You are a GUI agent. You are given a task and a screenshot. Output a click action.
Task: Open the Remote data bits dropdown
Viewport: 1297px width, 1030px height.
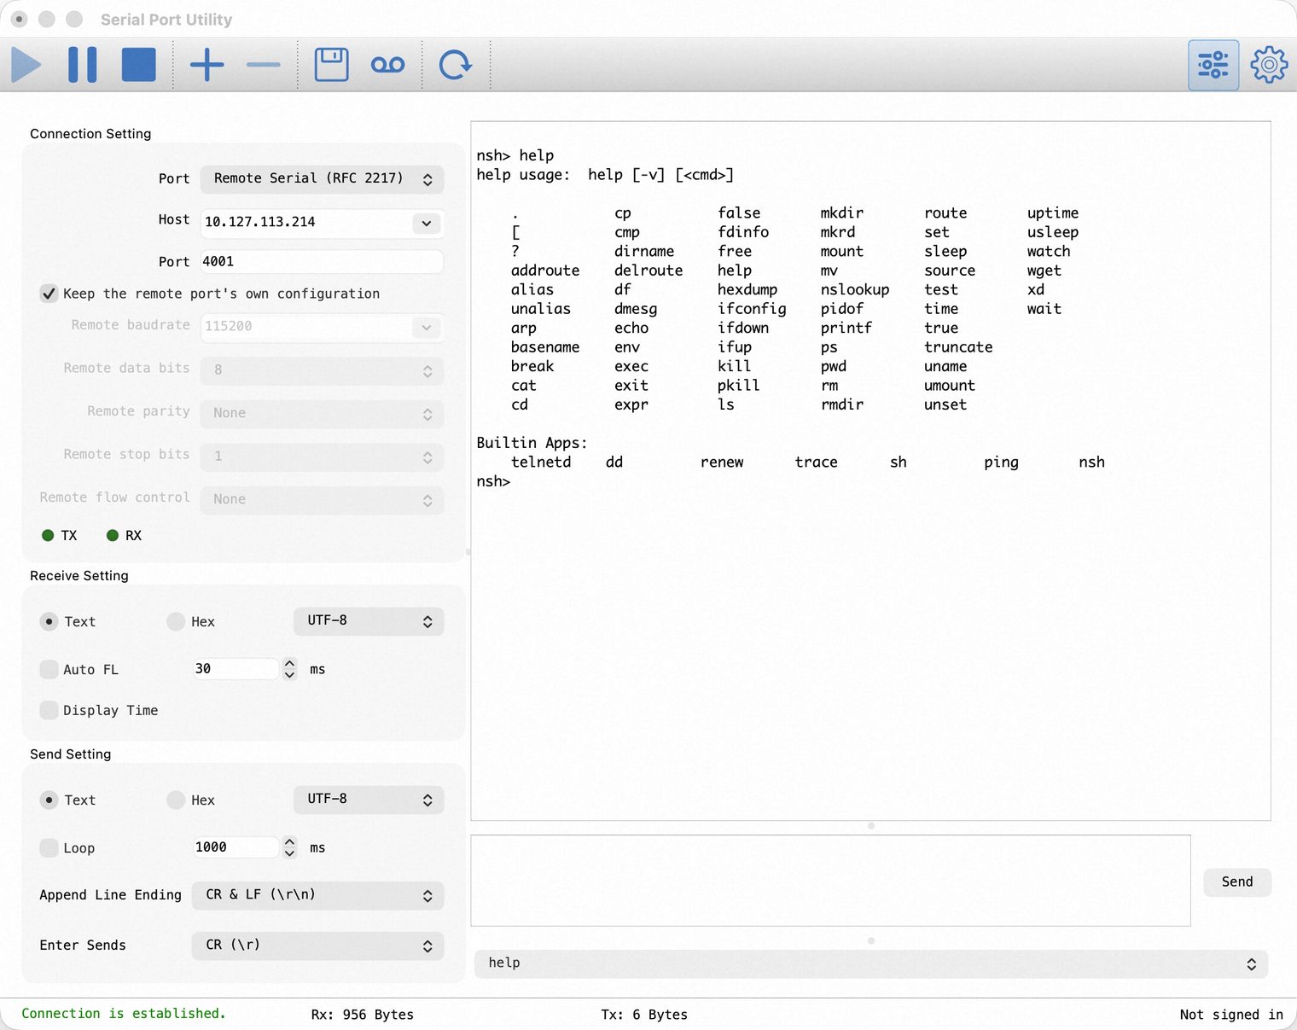point(323,370)
